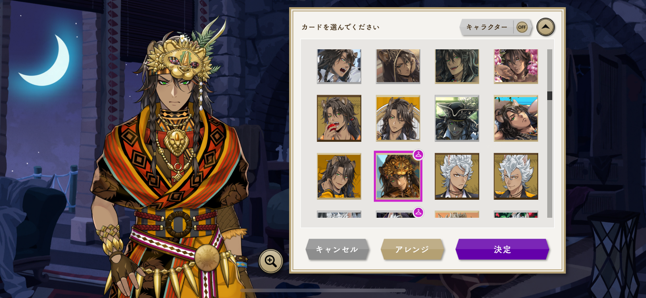The image size is (646, 298).
Task: Select the smiling white-haired wolf card
Action: [x=516, y=176]
